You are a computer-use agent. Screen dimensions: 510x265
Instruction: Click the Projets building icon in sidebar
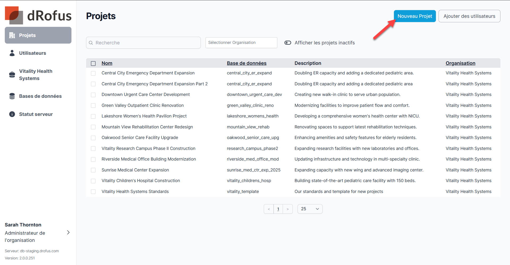coord(12,35)
